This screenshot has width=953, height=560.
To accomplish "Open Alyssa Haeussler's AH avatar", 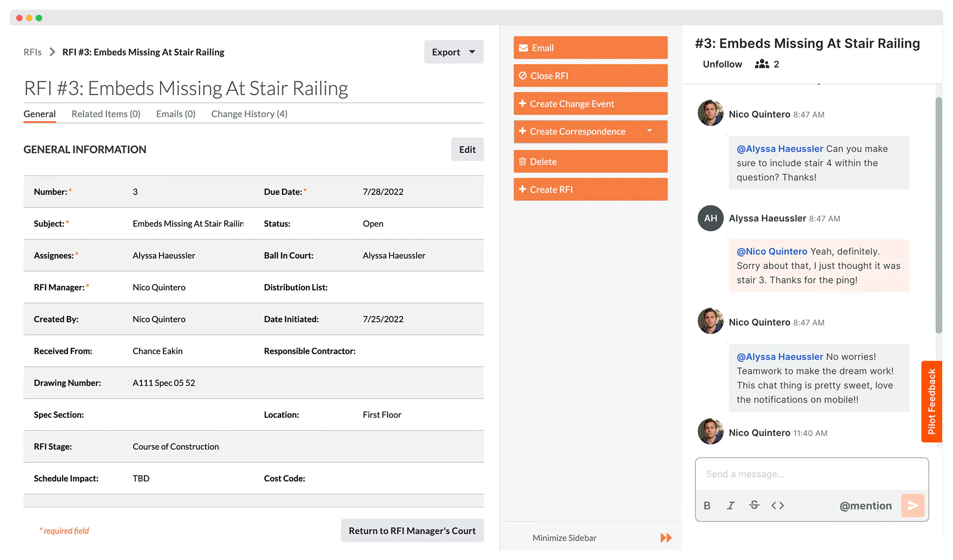I will click(x=710, y=218).
